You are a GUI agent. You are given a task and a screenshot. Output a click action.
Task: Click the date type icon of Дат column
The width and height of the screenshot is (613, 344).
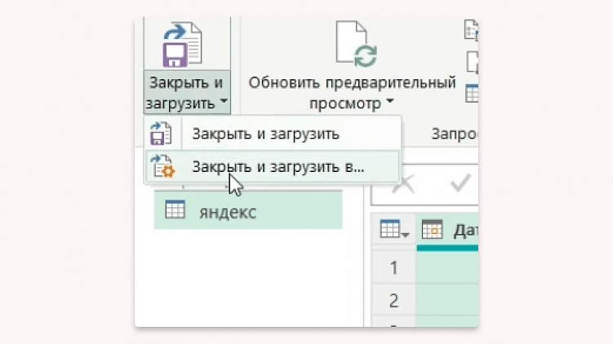[432, 229]
